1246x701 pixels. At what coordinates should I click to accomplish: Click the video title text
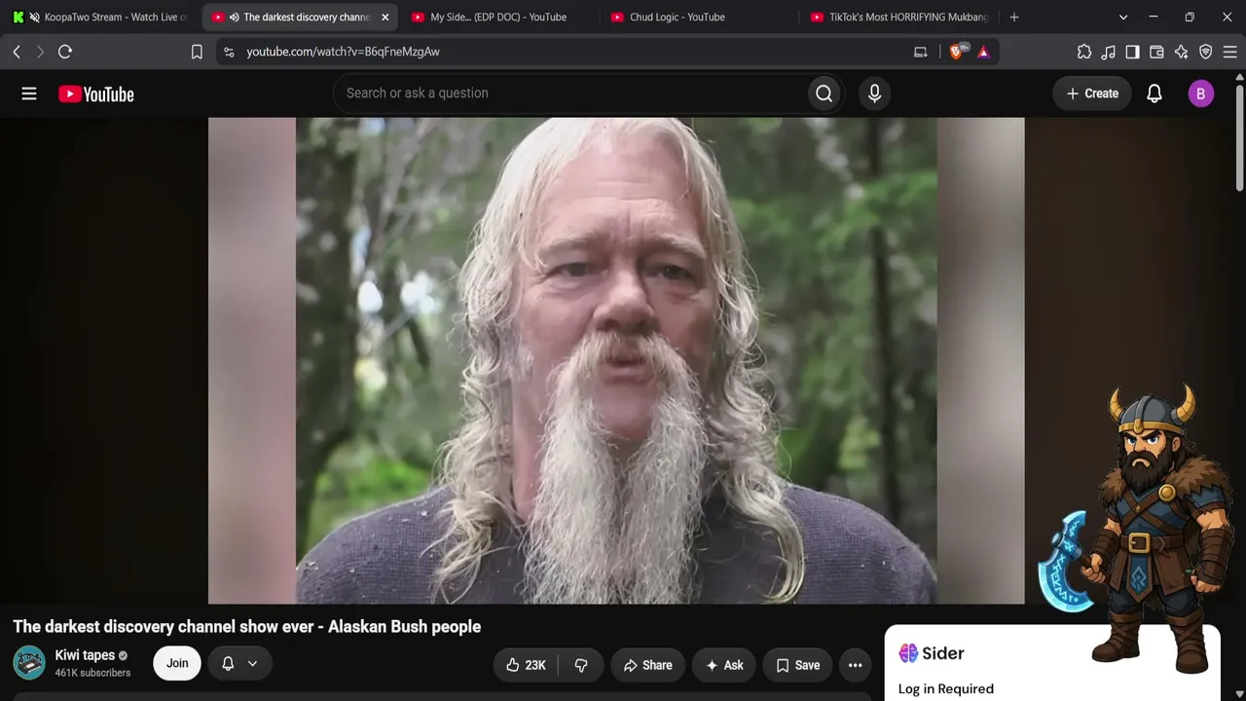(247, 627)
